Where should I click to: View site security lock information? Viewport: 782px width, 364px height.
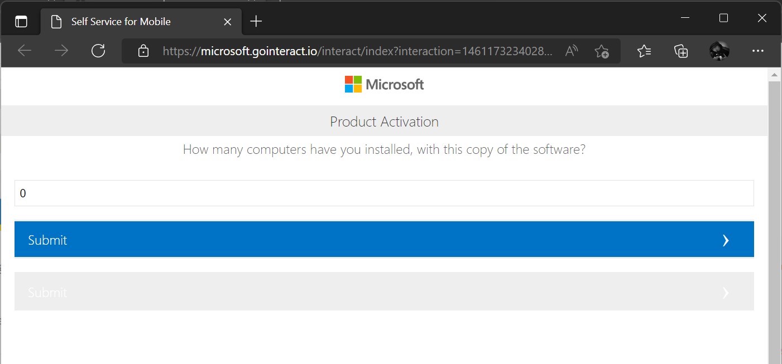(143, 51)
